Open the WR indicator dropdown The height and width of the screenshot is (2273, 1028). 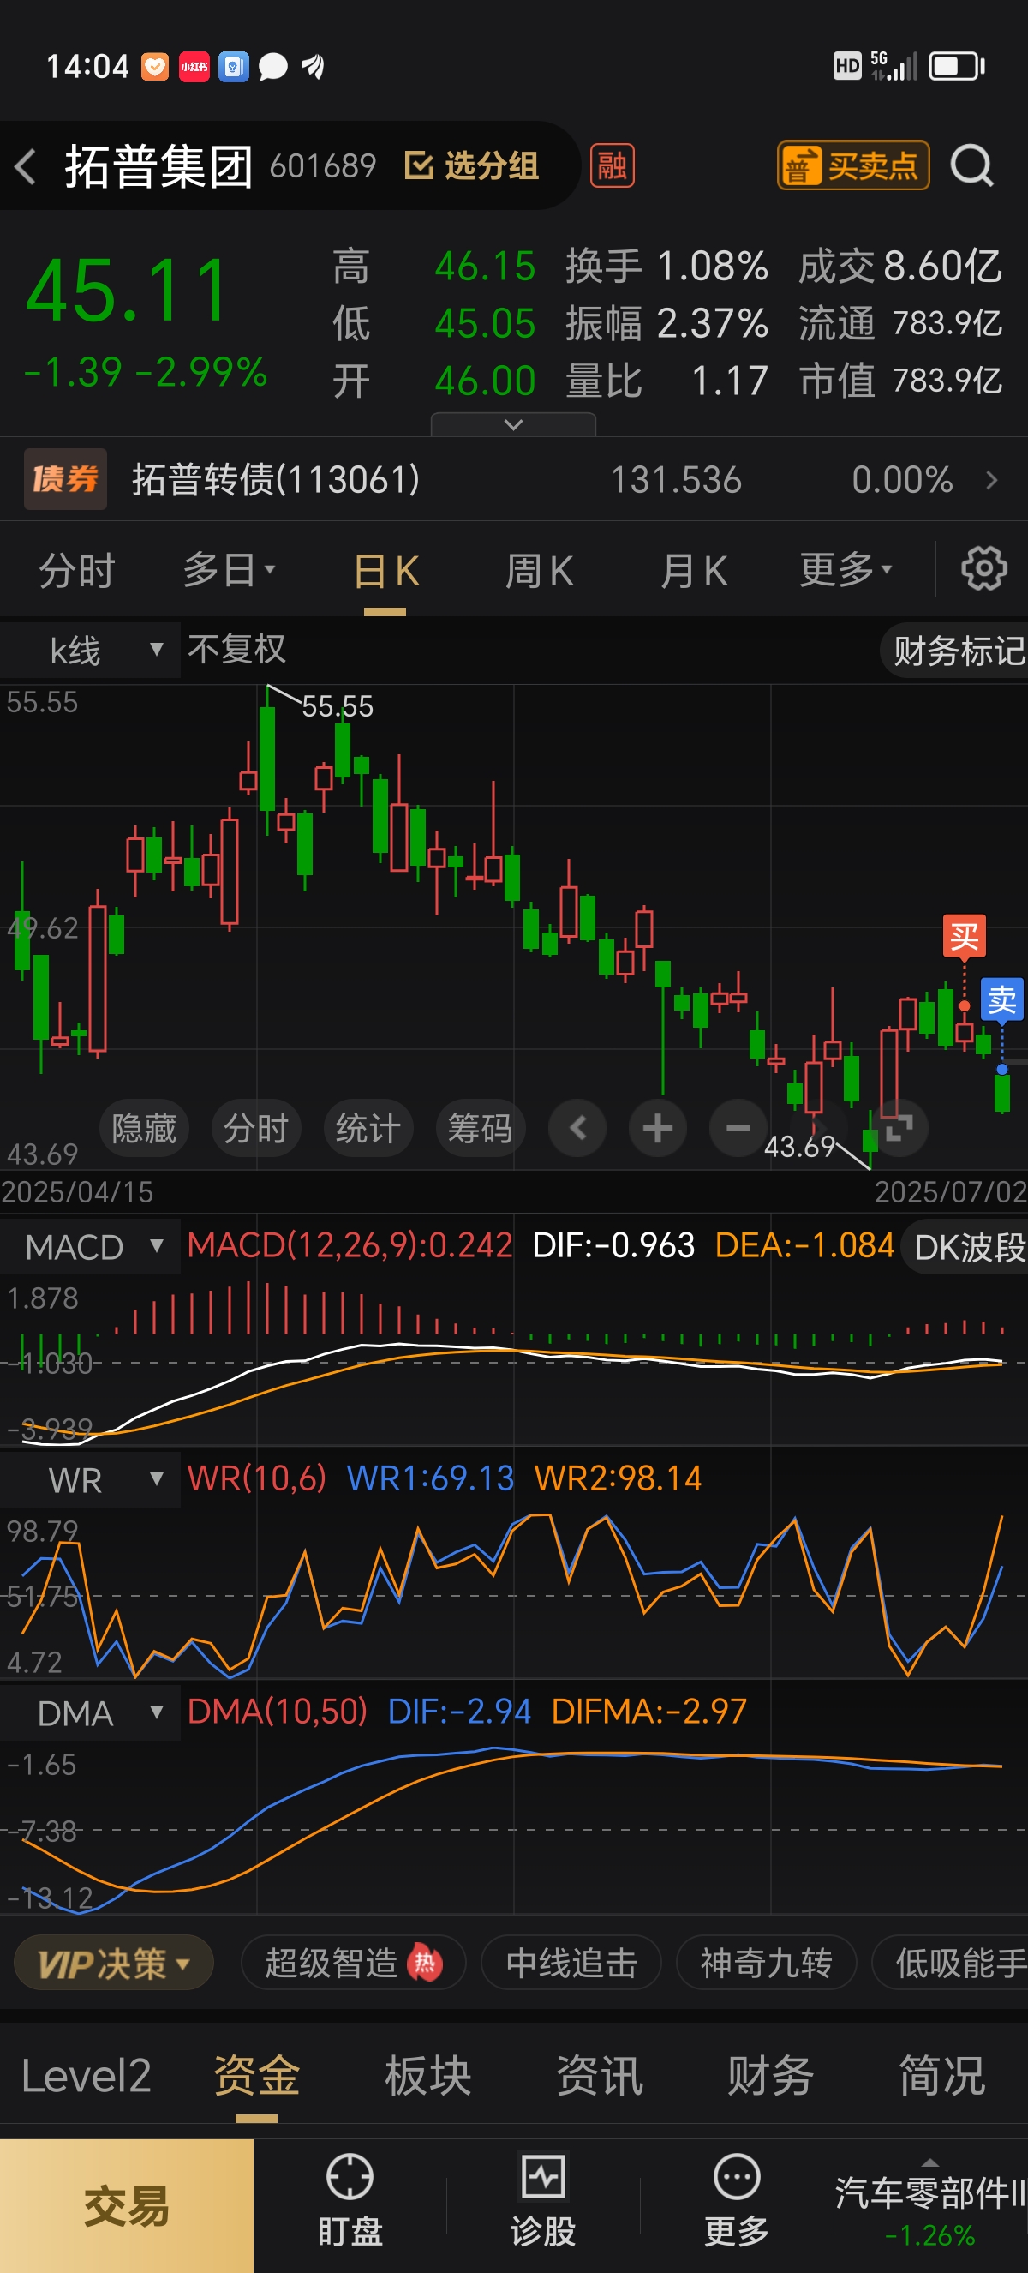click(90, 1479)
